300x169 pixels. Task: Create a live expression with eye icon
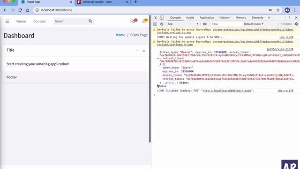coord(205,24)
